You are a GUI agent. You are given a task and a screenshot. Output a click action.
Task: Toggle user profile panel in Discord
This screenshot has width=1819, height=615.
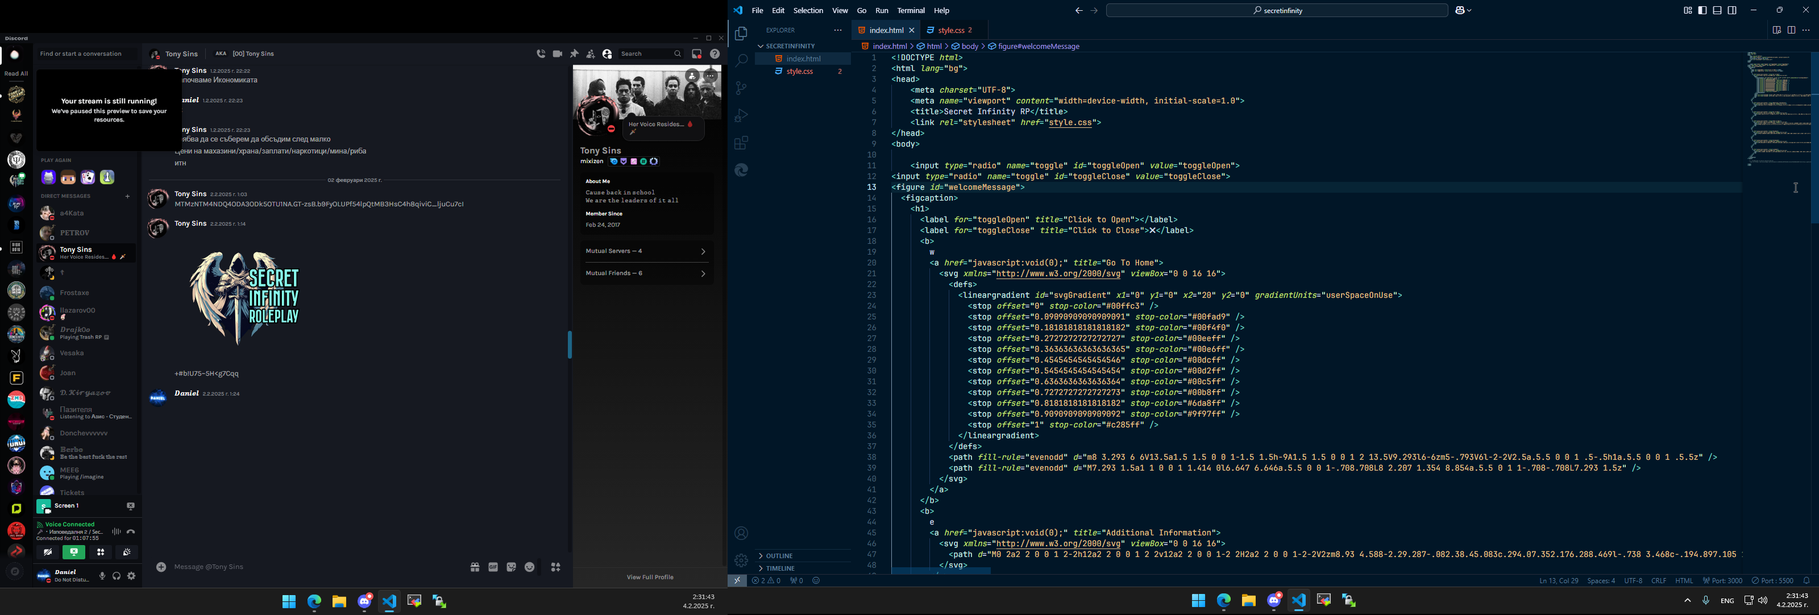(x=607, y=53)
